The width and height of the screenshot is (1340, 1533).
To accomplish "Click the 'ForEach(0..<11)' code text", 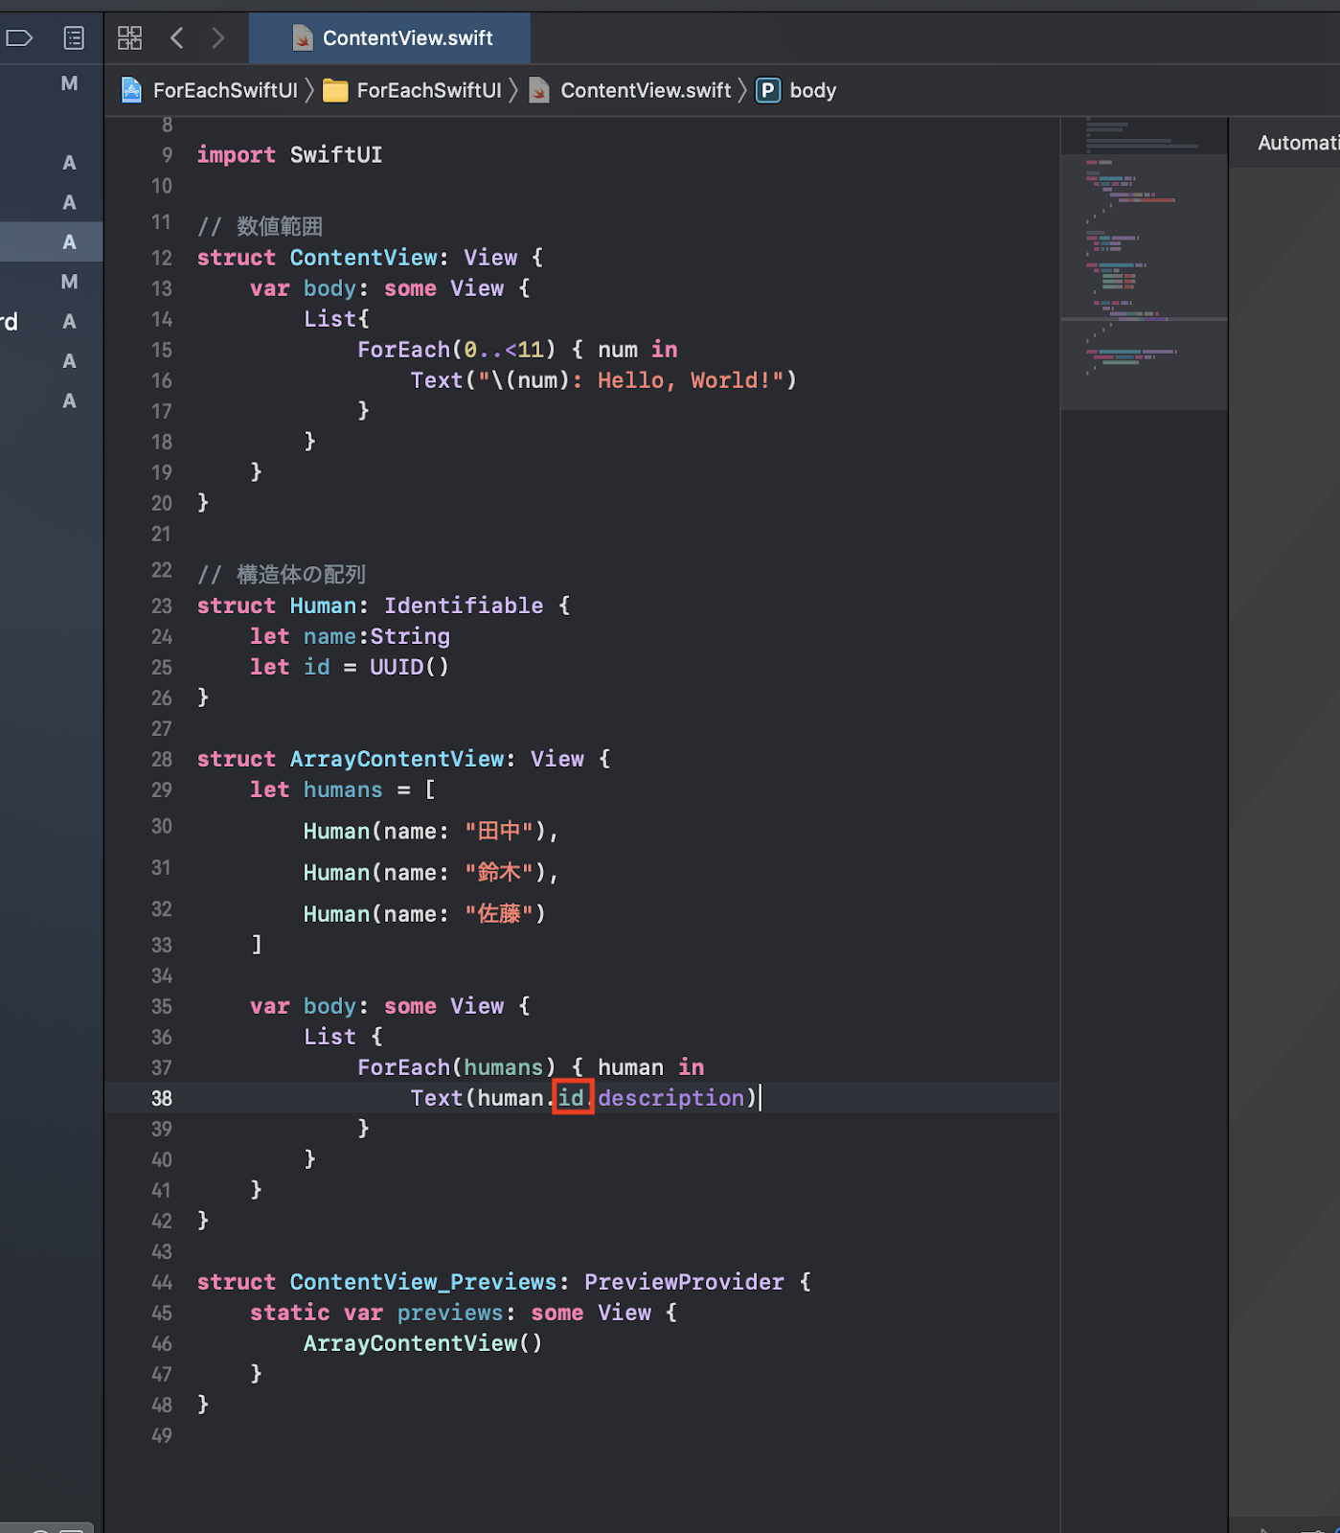I will (456, 350).
